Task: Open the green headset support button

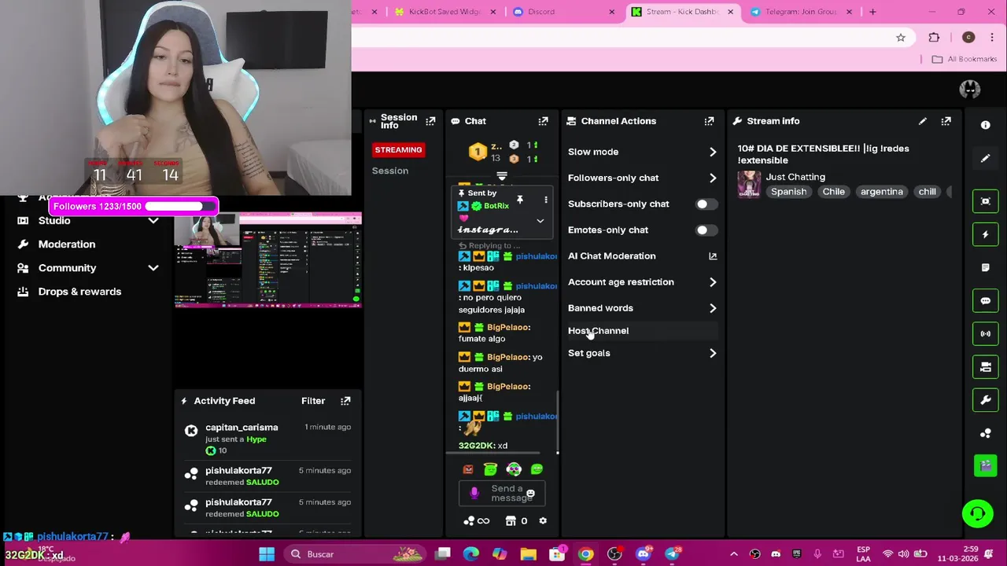Action: [x=978, y=514]
